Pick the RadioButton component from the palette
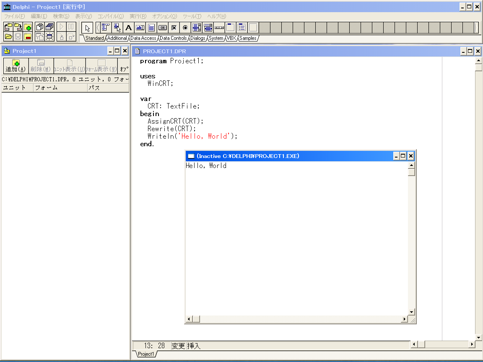Image resolution: width=483 pixels, height=362 pixels. (185, 28)
